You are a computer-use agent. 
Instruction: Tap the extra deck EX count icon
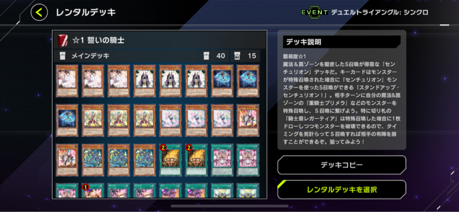237,56
